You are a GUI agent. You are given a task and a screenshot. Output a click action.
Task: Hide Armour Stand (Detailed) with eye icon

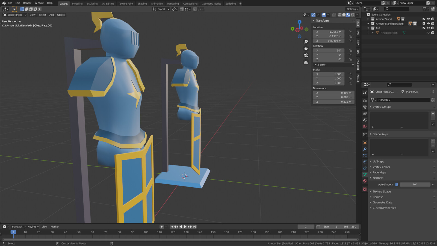[x=428, y=23]
